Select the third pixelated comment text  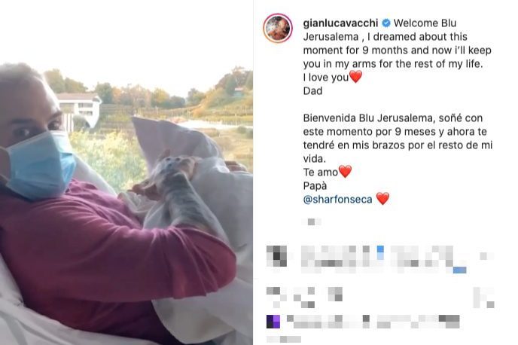coord(373,322)
